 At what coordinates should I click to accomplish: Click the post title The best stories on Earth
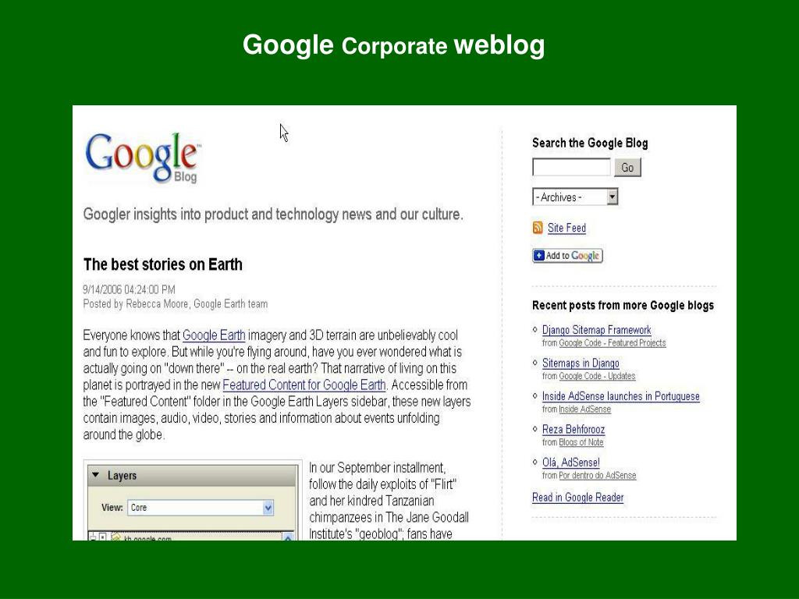tap(163, 264)
